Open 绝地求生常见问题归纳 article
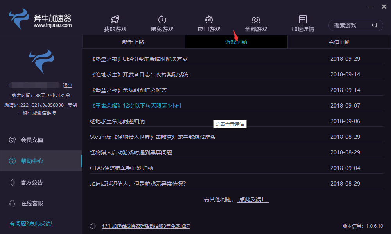This screenshot has width=391, height=234. coord(117,121)
